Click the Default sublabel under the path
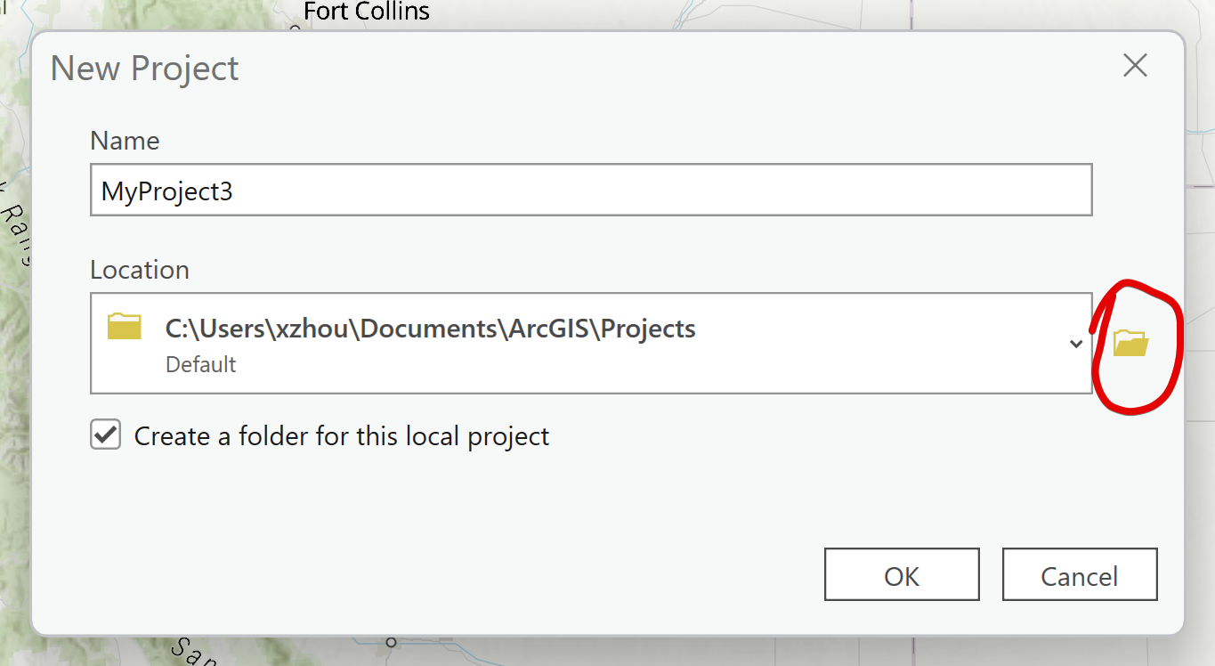Viewport: 1215px width, 666px height. (201, 364)
